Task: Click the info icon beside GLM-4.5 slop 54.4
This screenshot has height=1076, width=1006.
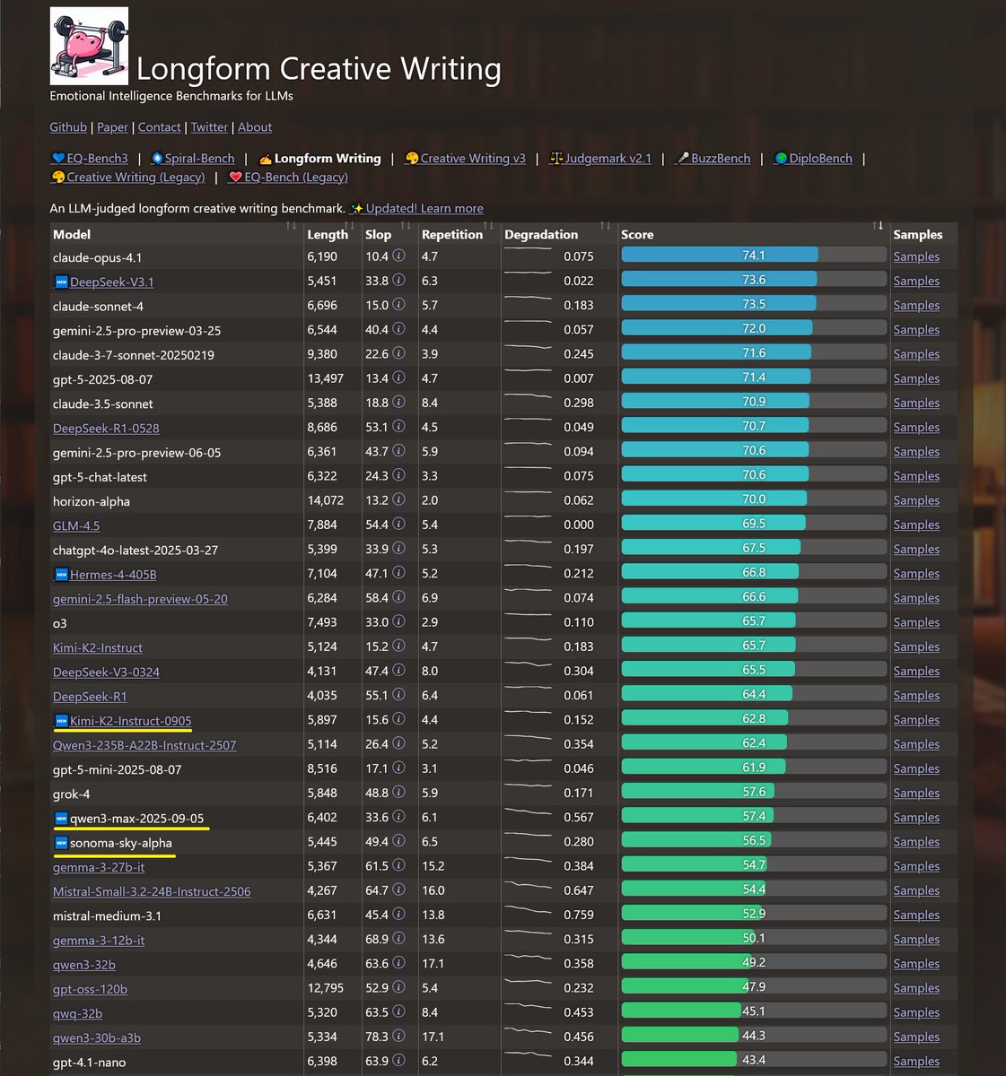Action: tap(398, 524)
